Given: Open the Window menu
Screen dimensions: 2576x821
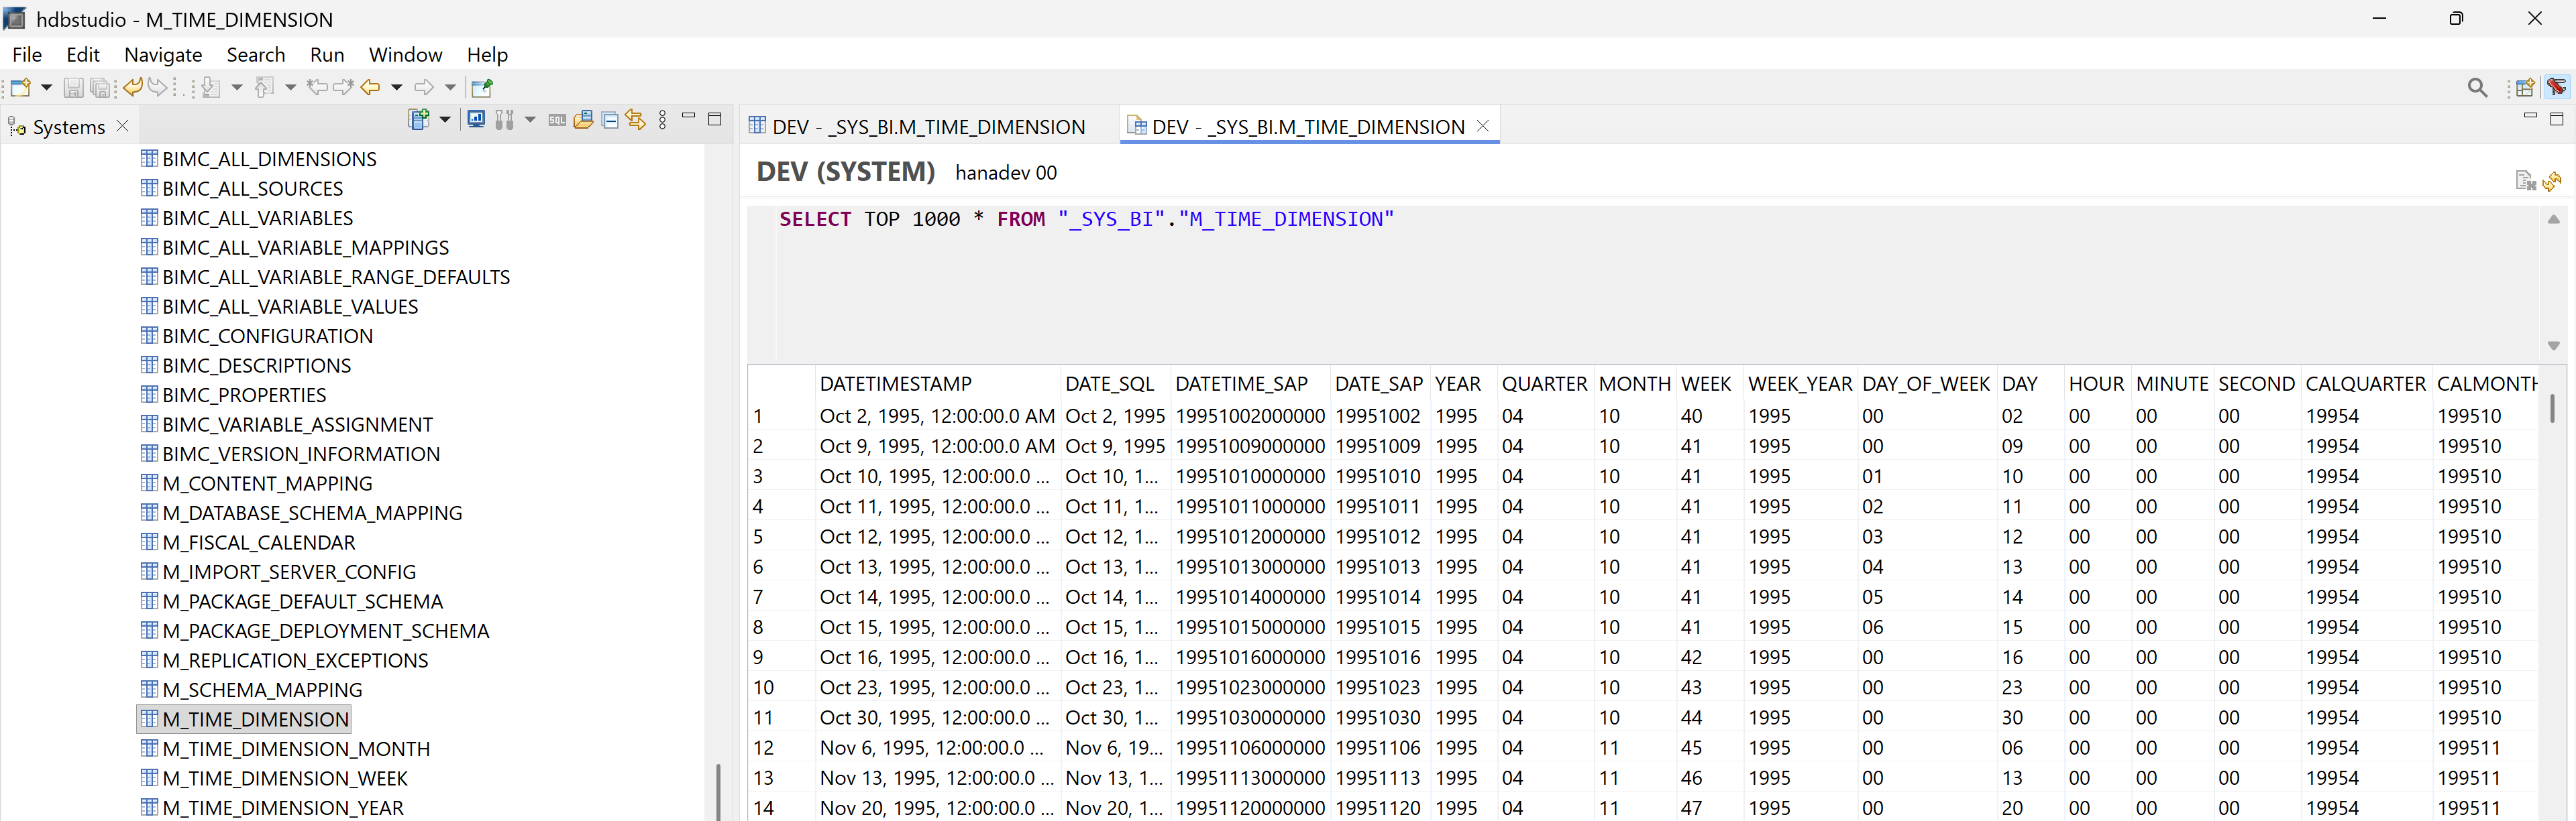Looking at the screenshot, I should [x=405, y=55].
